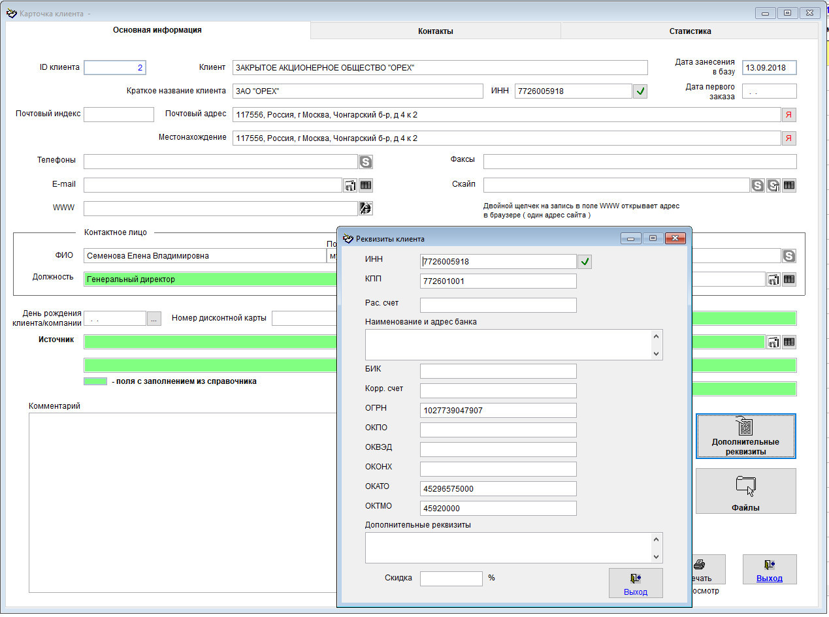This screenshot has width=829, height=617.
Task: Click the mail icon beside E-mail field
Action: [x=351, y=185]
